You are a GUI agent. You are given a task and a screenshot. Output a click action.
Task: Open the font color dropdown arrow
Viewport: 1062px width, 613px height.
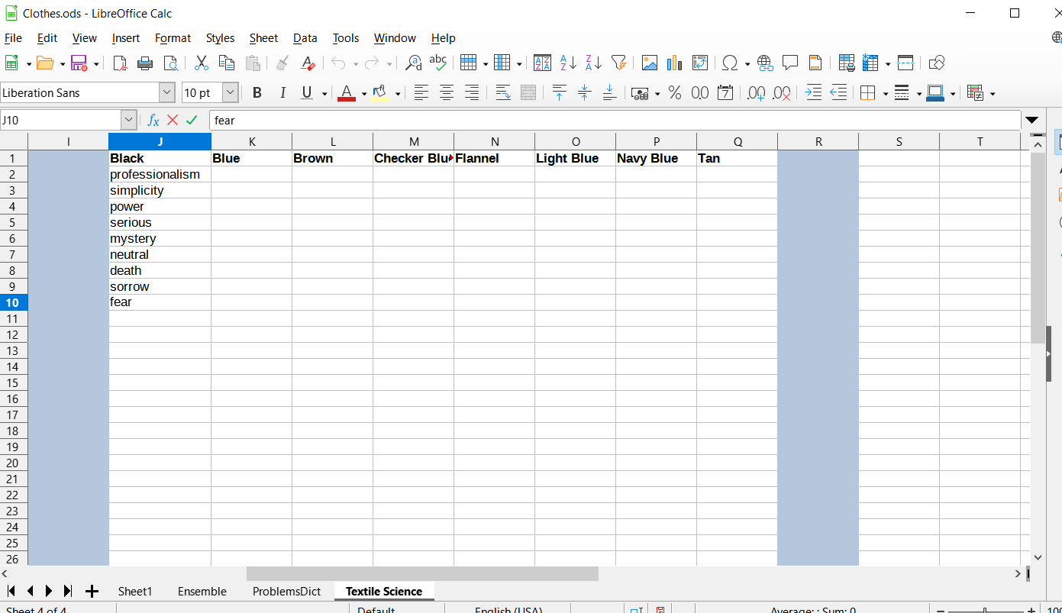coord(364,94)
